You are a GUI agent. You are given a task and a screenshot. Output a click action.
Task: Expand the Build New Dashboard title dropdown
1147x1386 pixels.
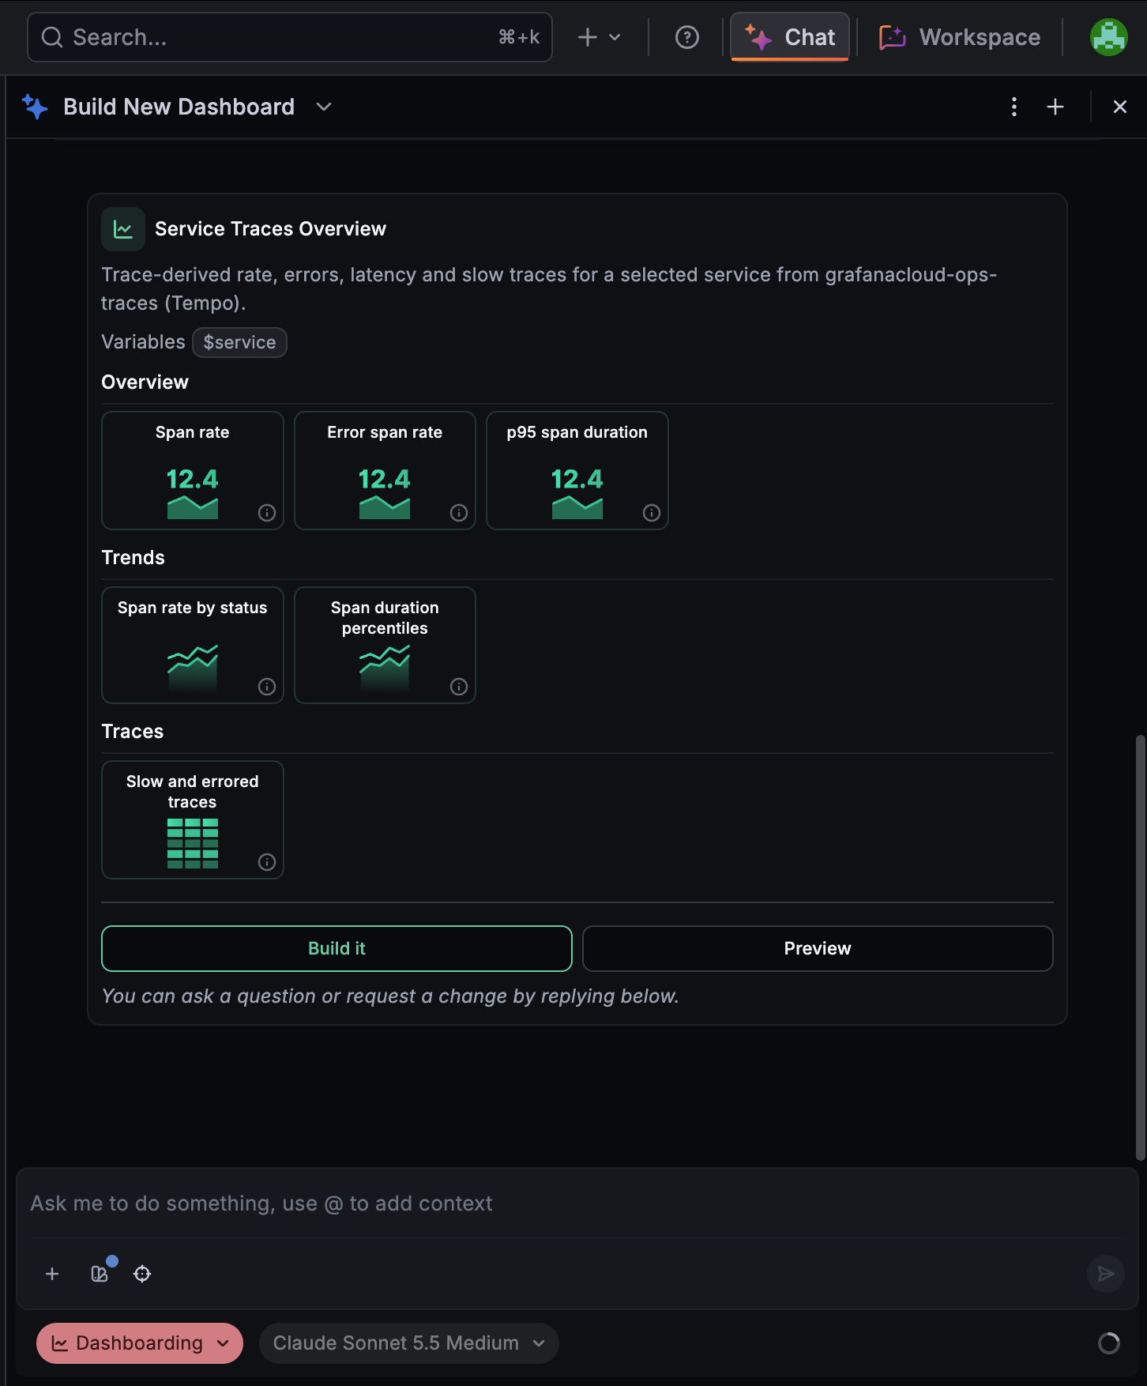pyautogui.click(x=324, y=107)
